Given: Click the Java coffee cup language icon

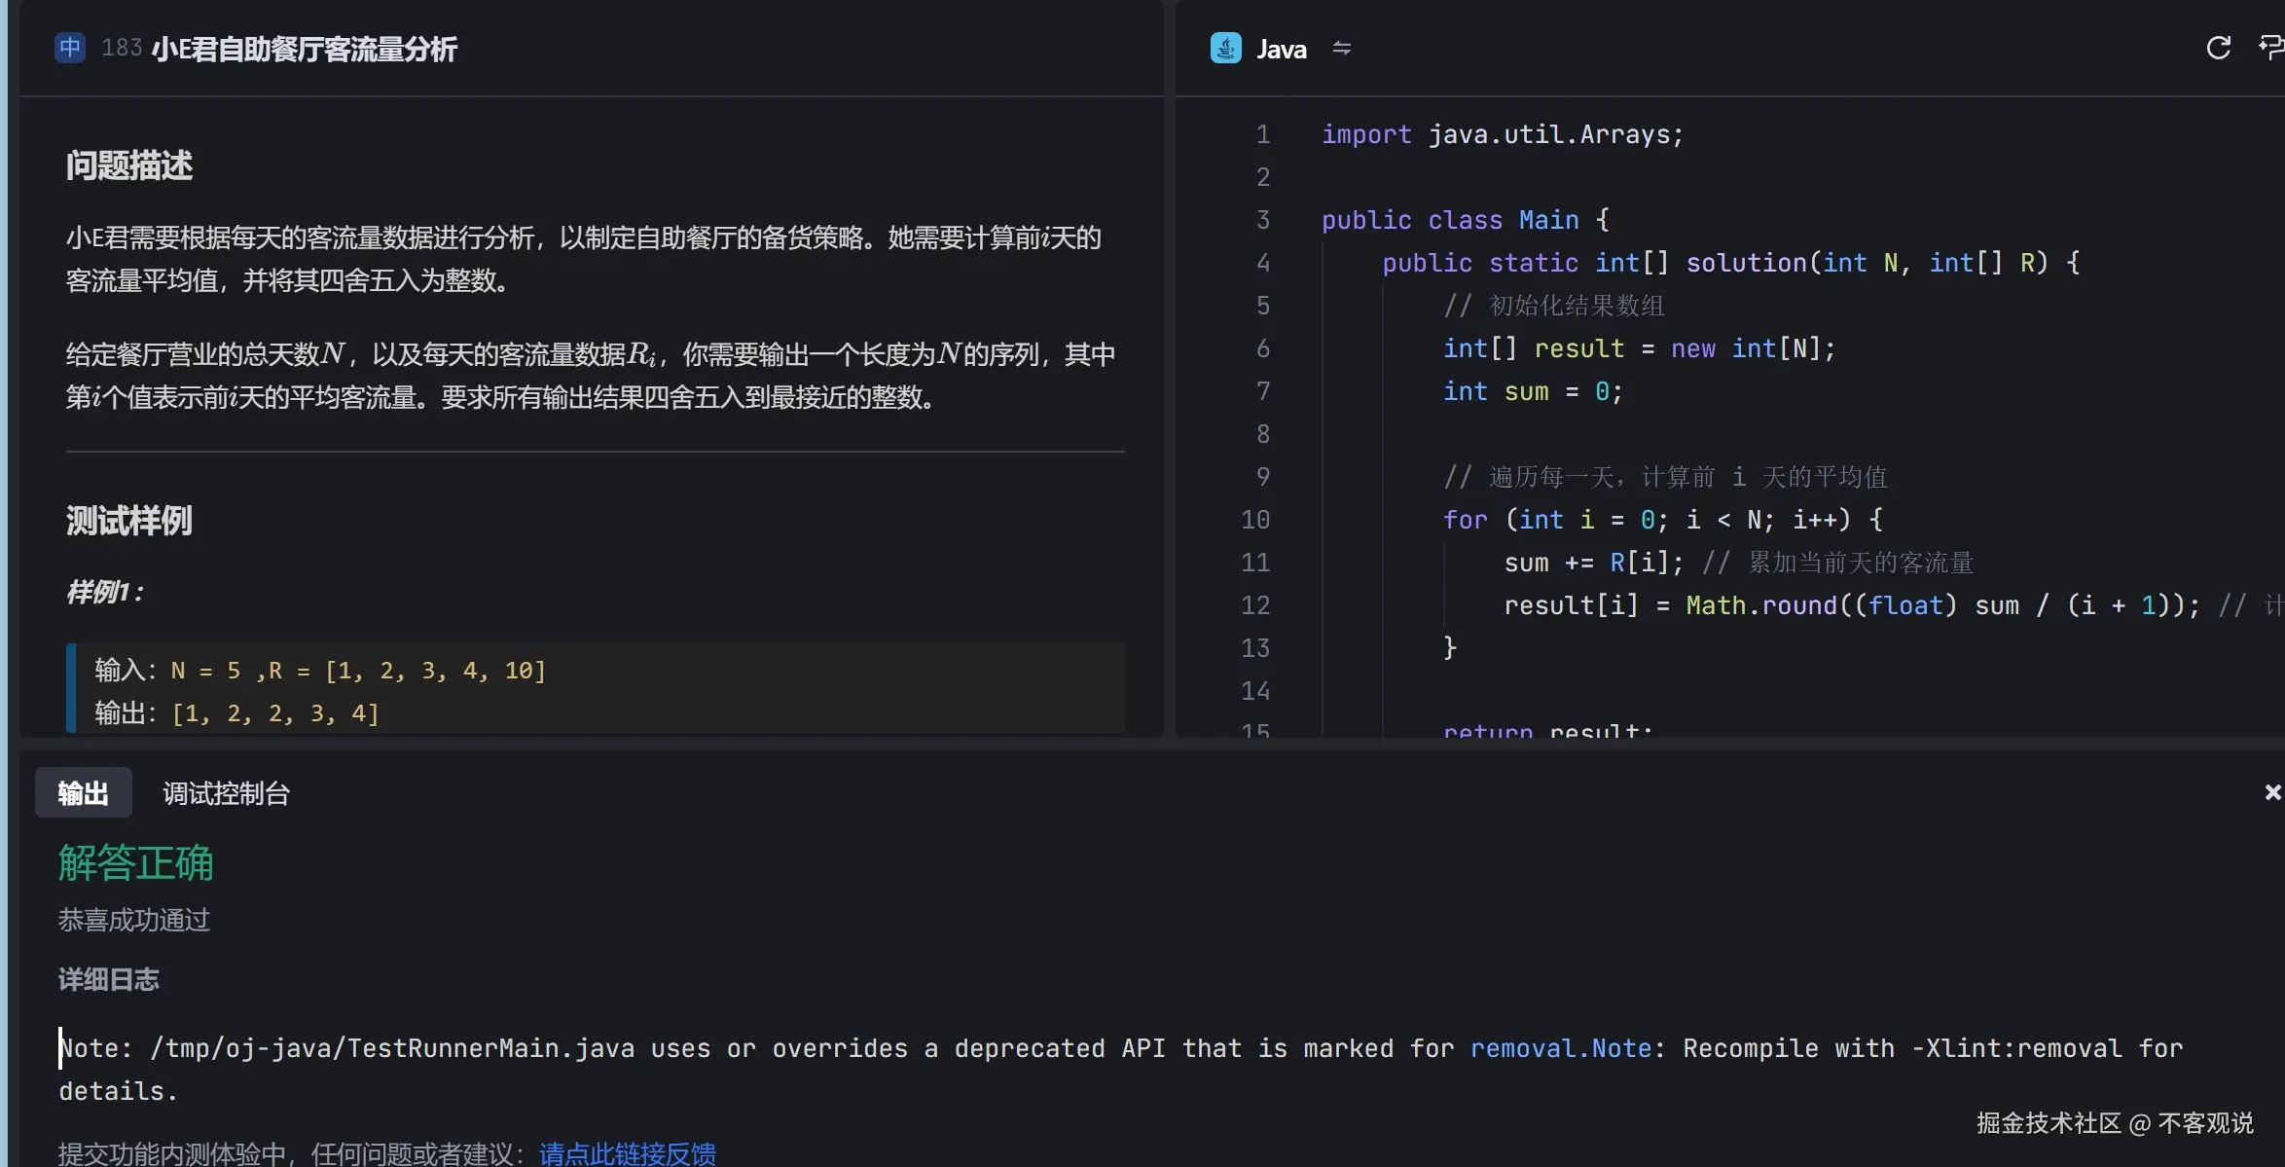Looking at the screenshot, I should point(1226,48).
